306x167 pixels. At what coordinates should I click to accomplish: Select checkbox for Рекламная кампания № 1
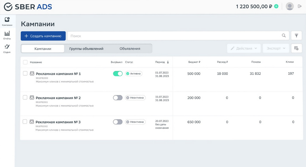click(x=25, y=73)
